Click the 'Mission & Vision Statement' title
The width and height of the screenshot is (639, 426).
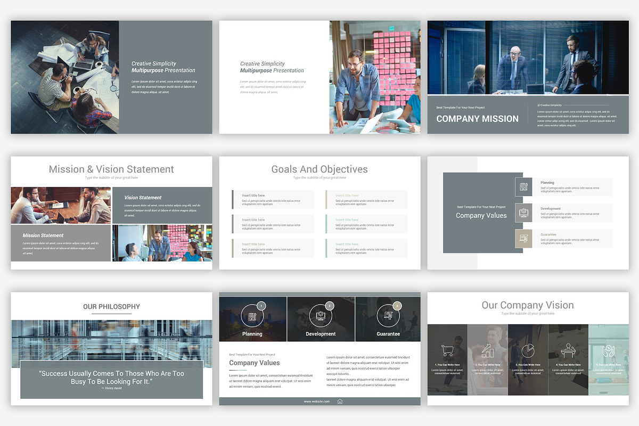(111, 169)
